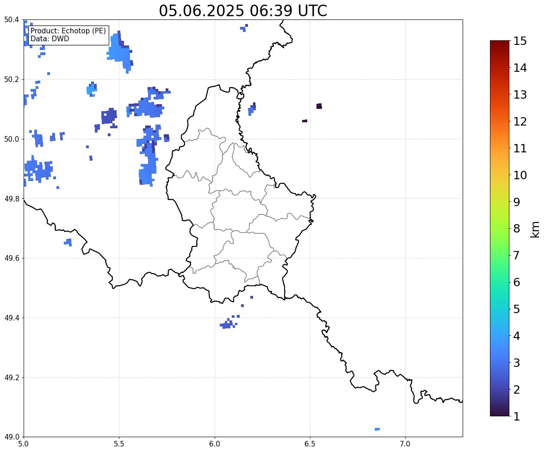Click the colorbar tick label "7"
This screenshot has height=452, width=545.
click(x=517, y=255)
